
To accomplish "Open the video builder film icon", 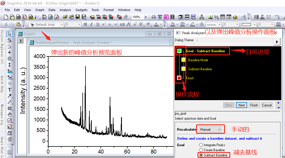I will [x=172, y=17].
